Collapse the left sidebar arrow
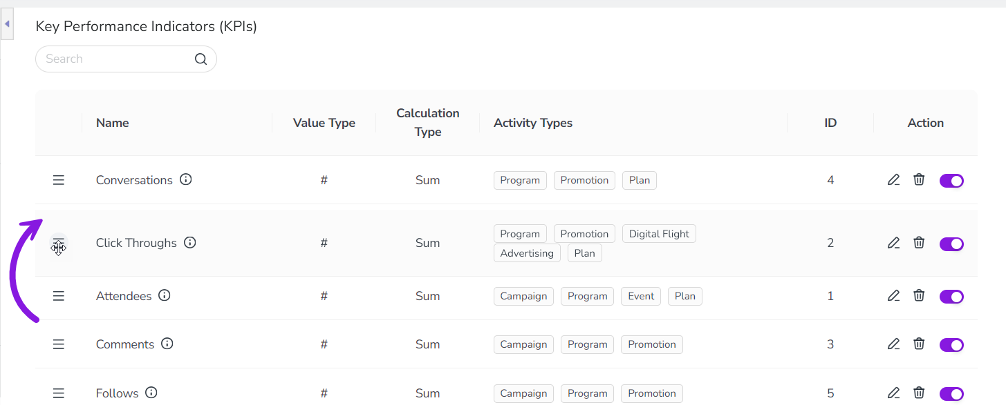The width and height of the screenshot is (1006, 405). point(7,24)
